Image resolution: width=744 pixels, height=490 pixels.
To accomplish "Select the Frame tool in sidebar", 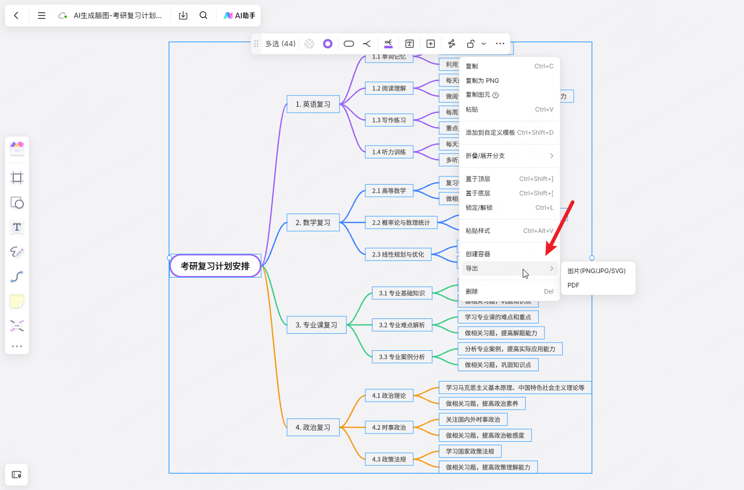I will coord(17,178).
